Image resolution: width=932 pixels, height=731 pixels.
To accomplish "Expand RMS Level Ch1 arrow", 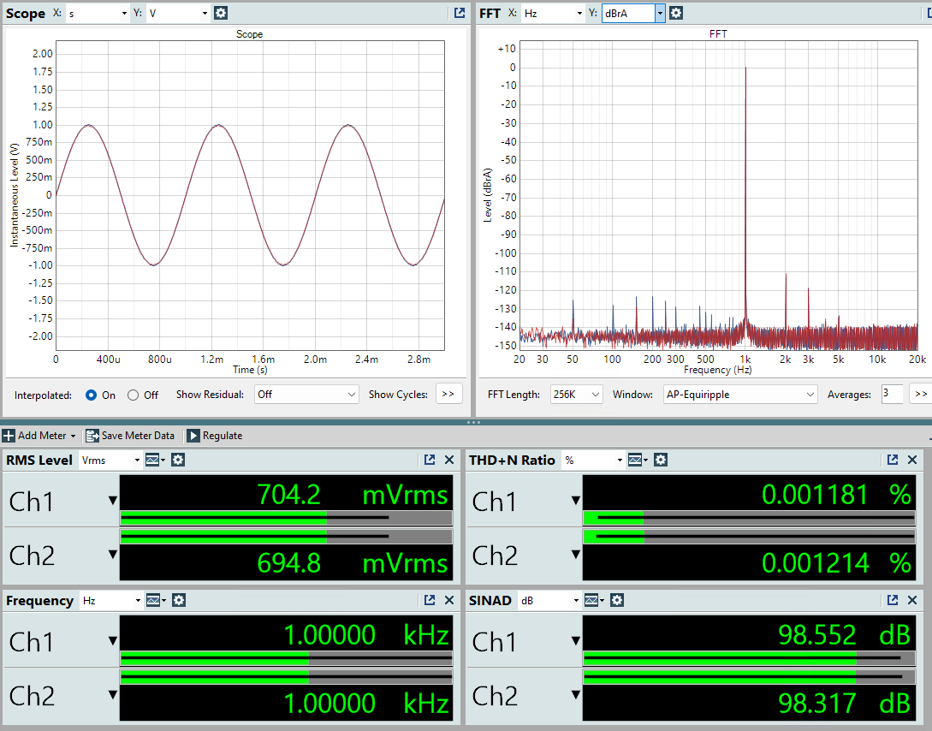I will (x=113, y=501).
